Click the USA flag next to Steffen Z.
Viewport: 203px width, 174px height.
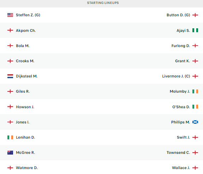(x=10, y=15)
